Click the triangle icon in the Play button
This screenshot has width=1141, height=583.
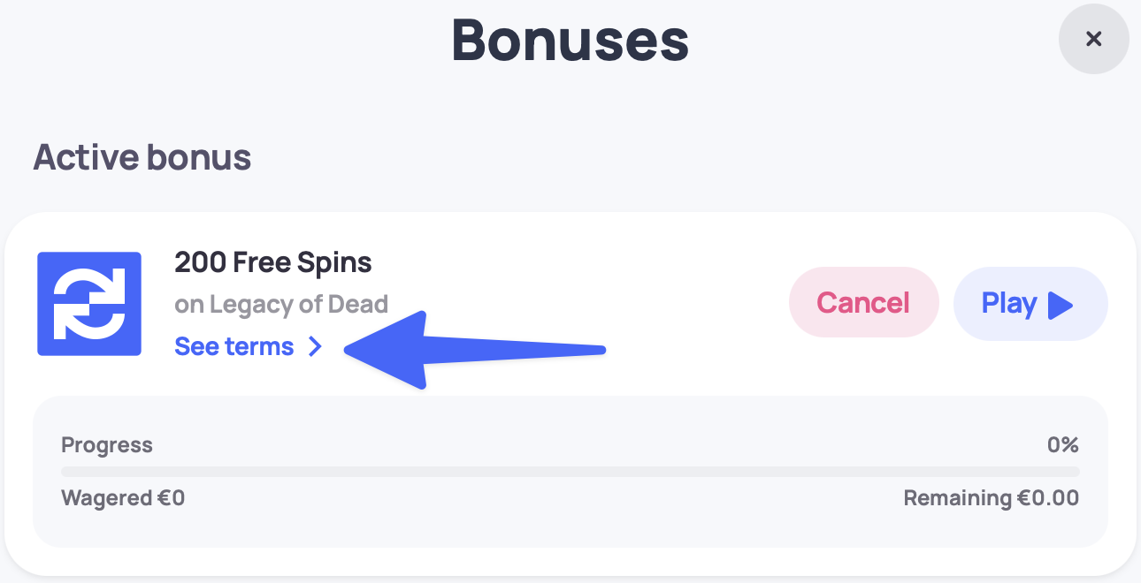click(1060, 306)
